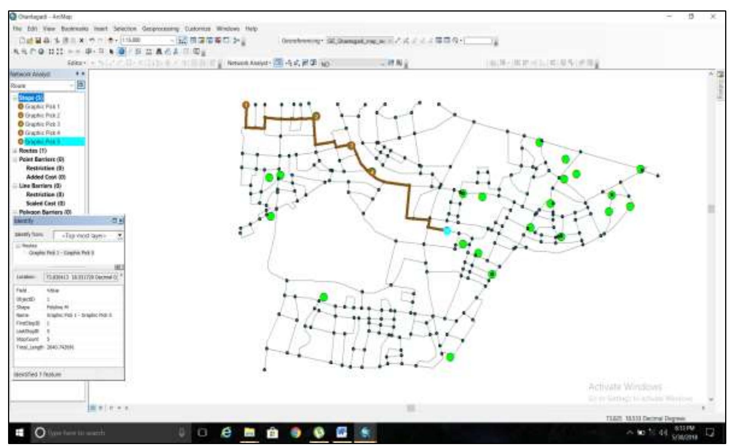Screen dimensions: 729x446
Task: Open the Customize menu
Action: coord(198,29)
